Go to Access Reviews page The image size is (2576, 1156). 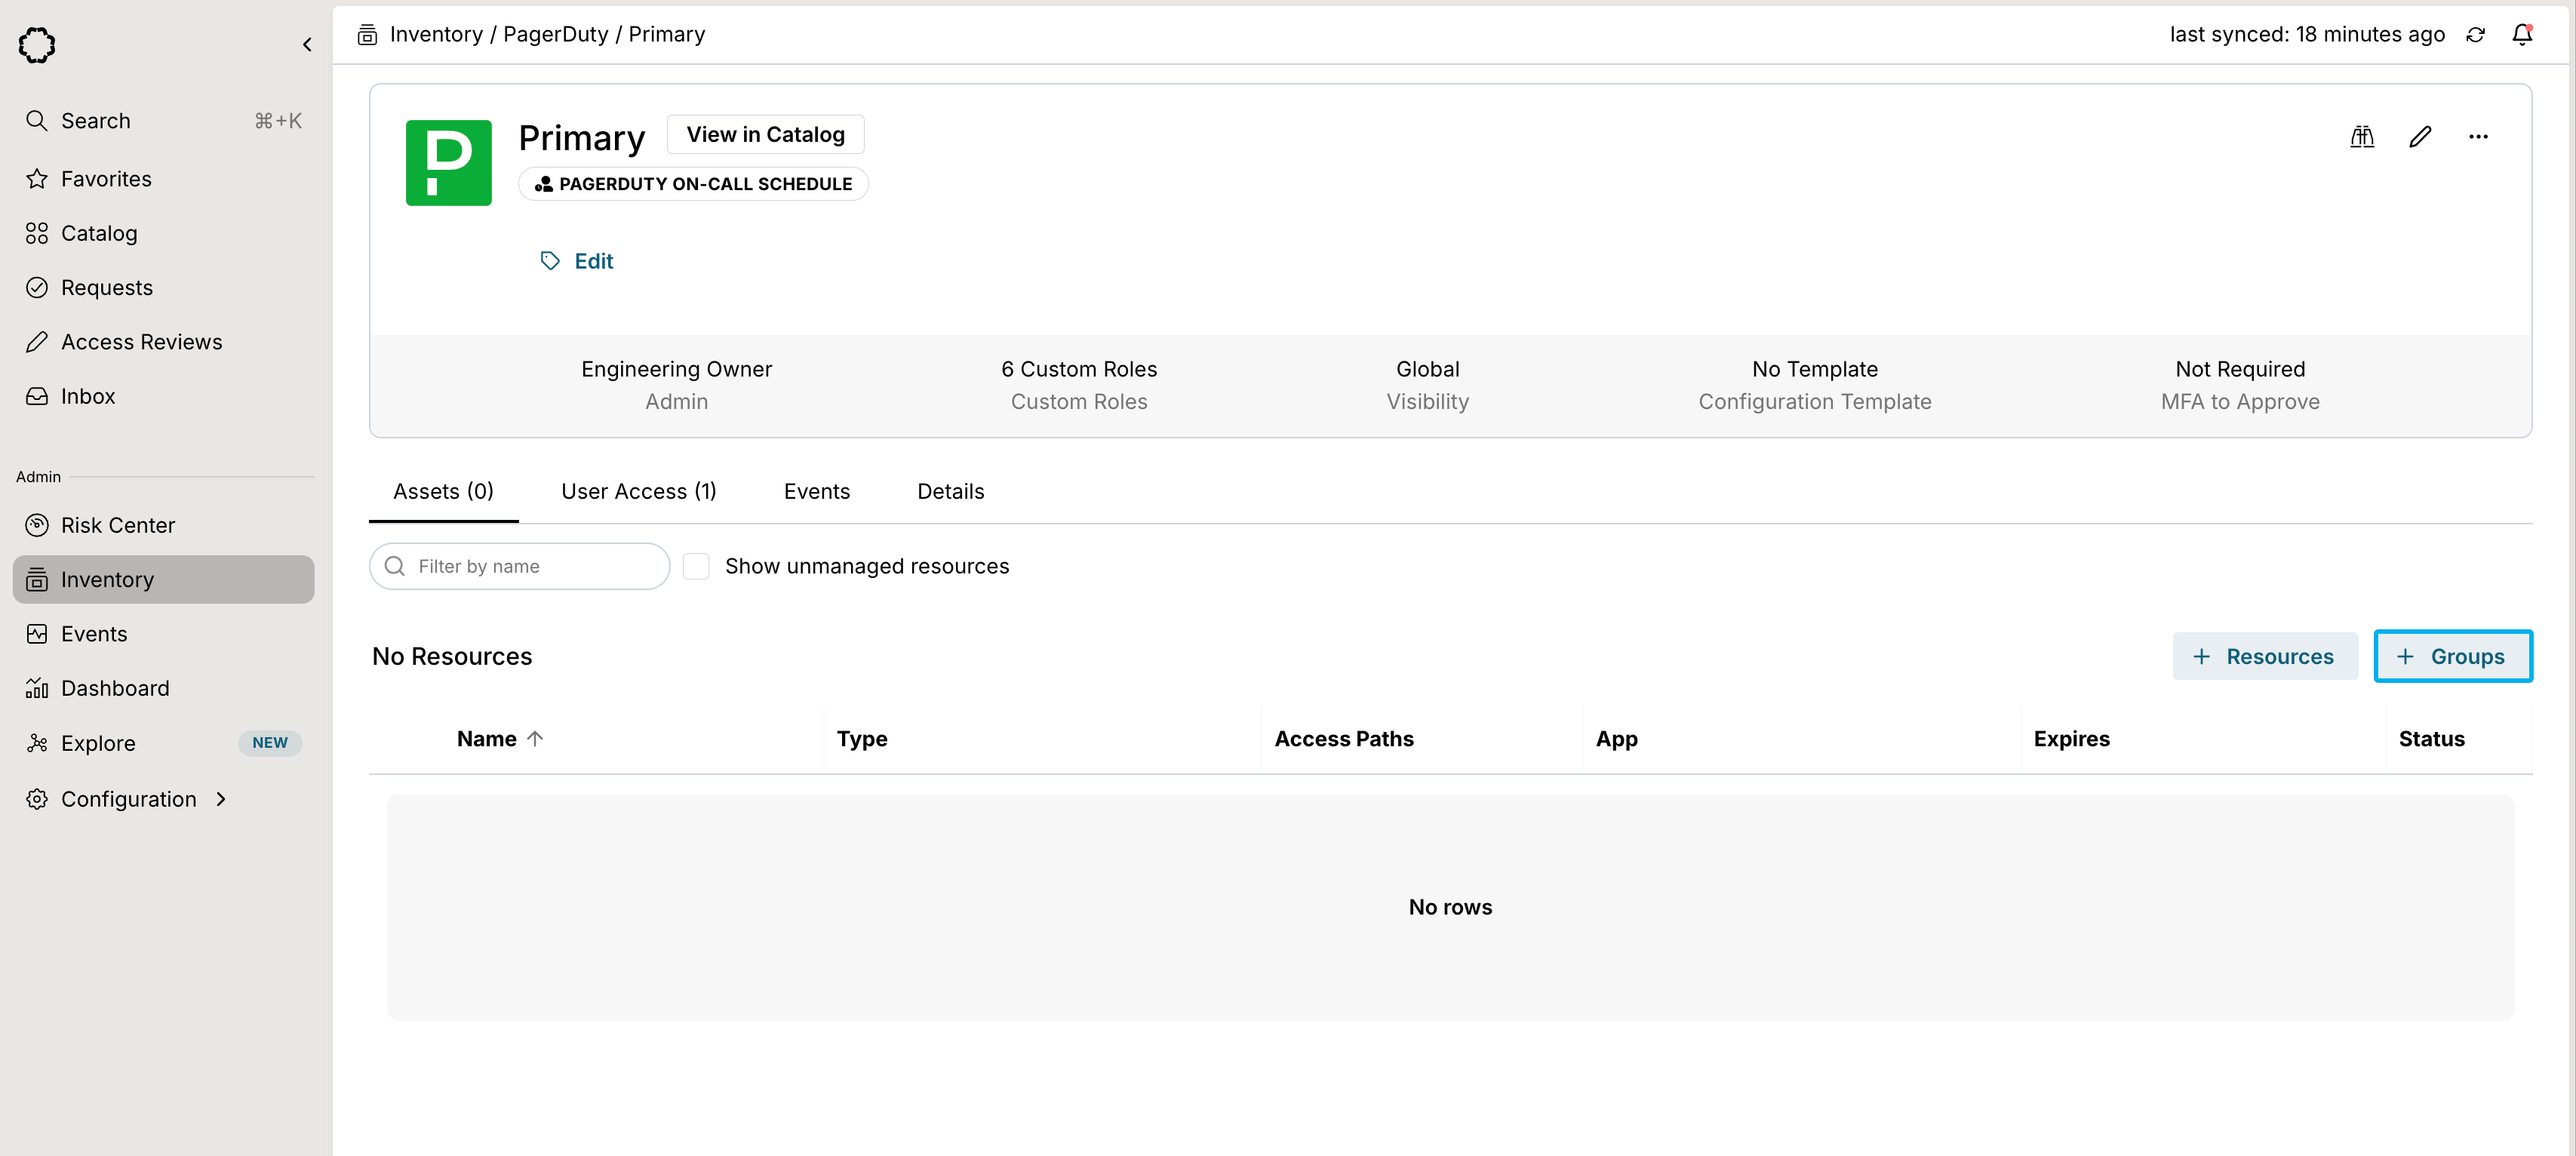coord(141,342)
